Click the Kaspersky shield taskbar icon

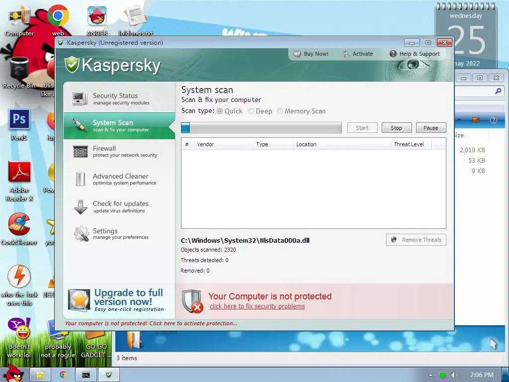pos(108,375)
